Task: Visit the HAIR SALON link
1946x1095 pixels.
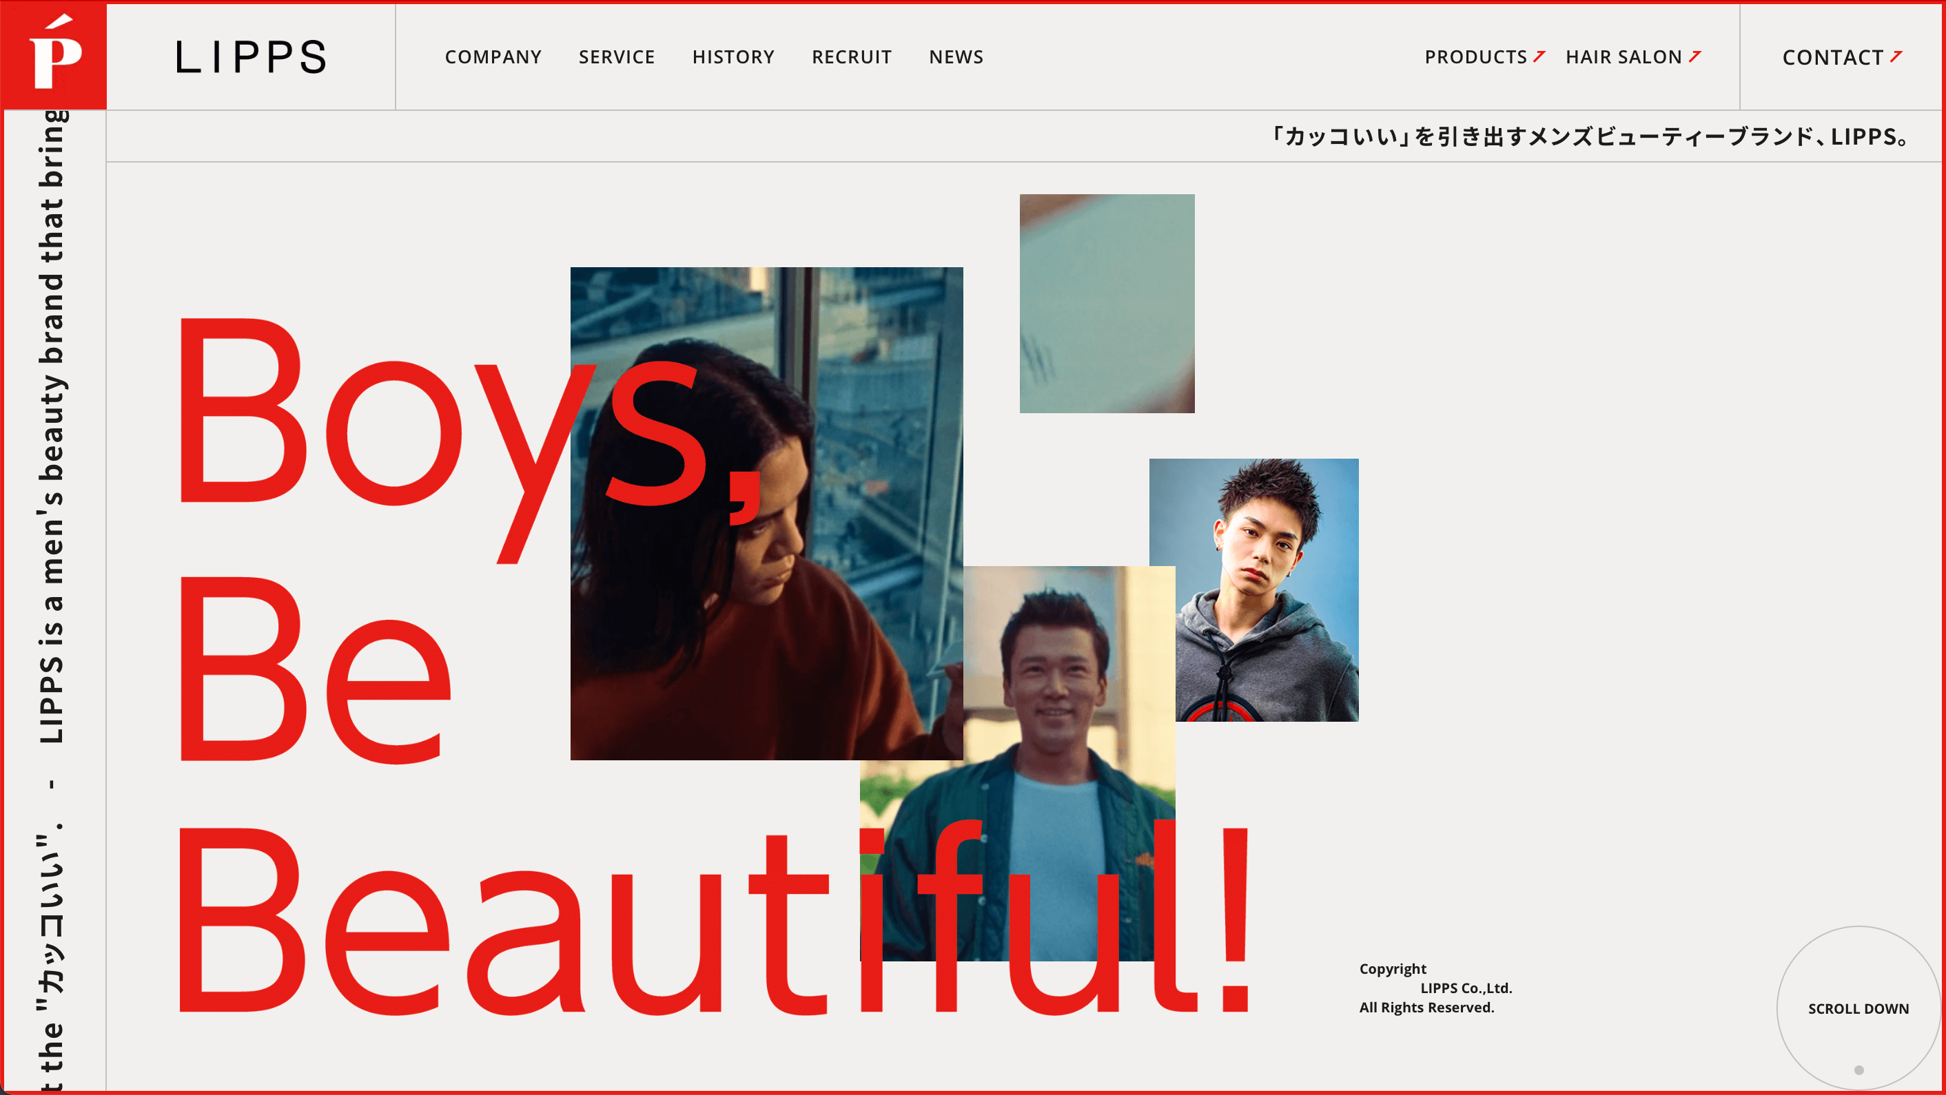Action: click(x=1624, y=57)
